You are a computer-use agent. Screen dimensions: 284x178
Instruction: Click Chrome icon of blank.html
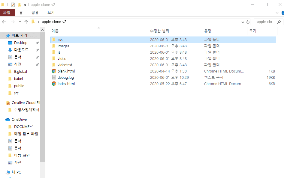(54, 71)
